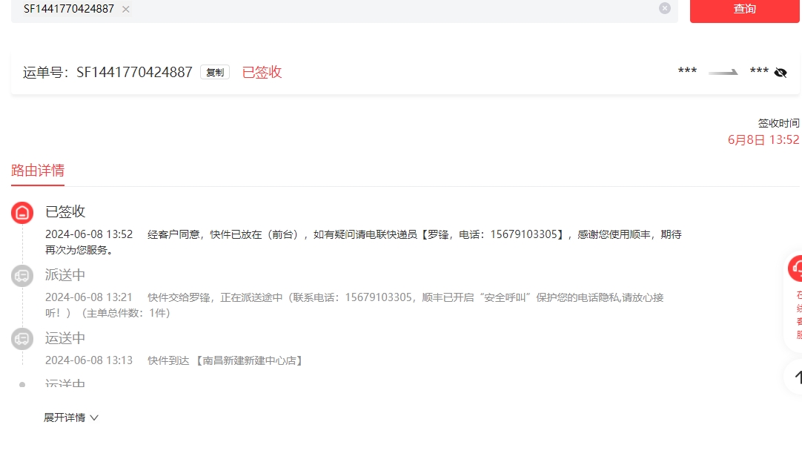
Task: Click the waybill number SF1441770424887 text
Action: coord(134,72)
